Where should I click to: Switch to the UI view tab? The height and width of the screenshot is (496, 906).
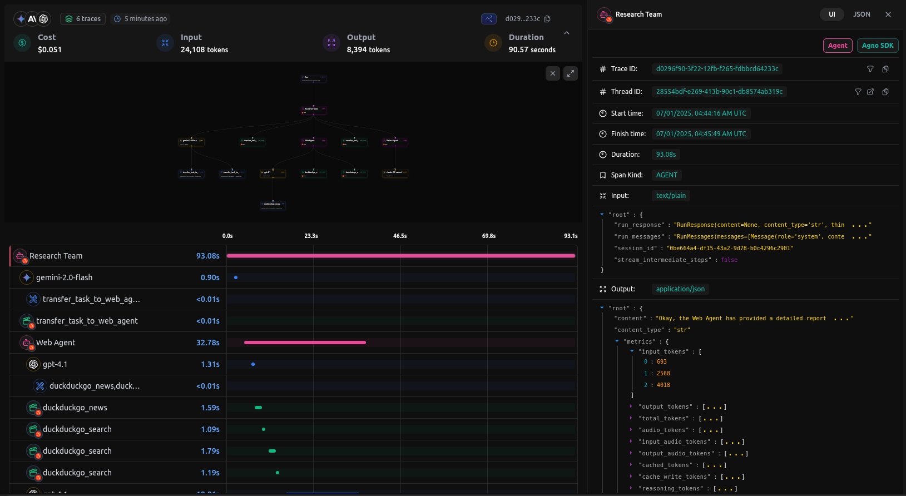(831, 14)
